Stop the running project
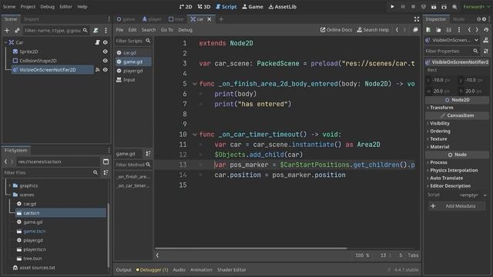Screen dimensions: 493x277 [x=413, y=7]
